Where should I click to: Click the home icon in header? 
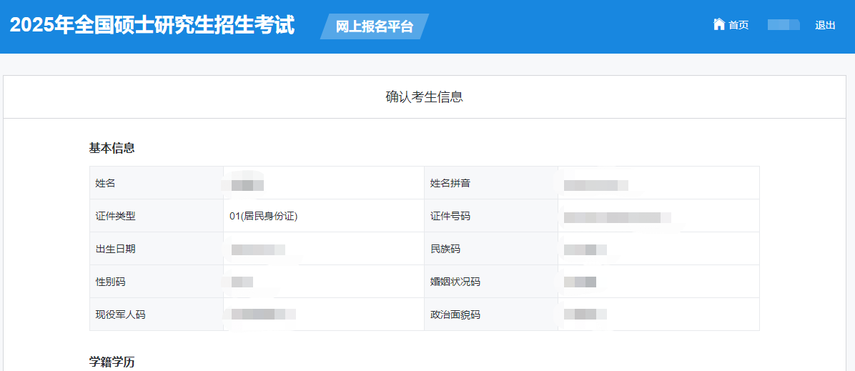point(718,24)
